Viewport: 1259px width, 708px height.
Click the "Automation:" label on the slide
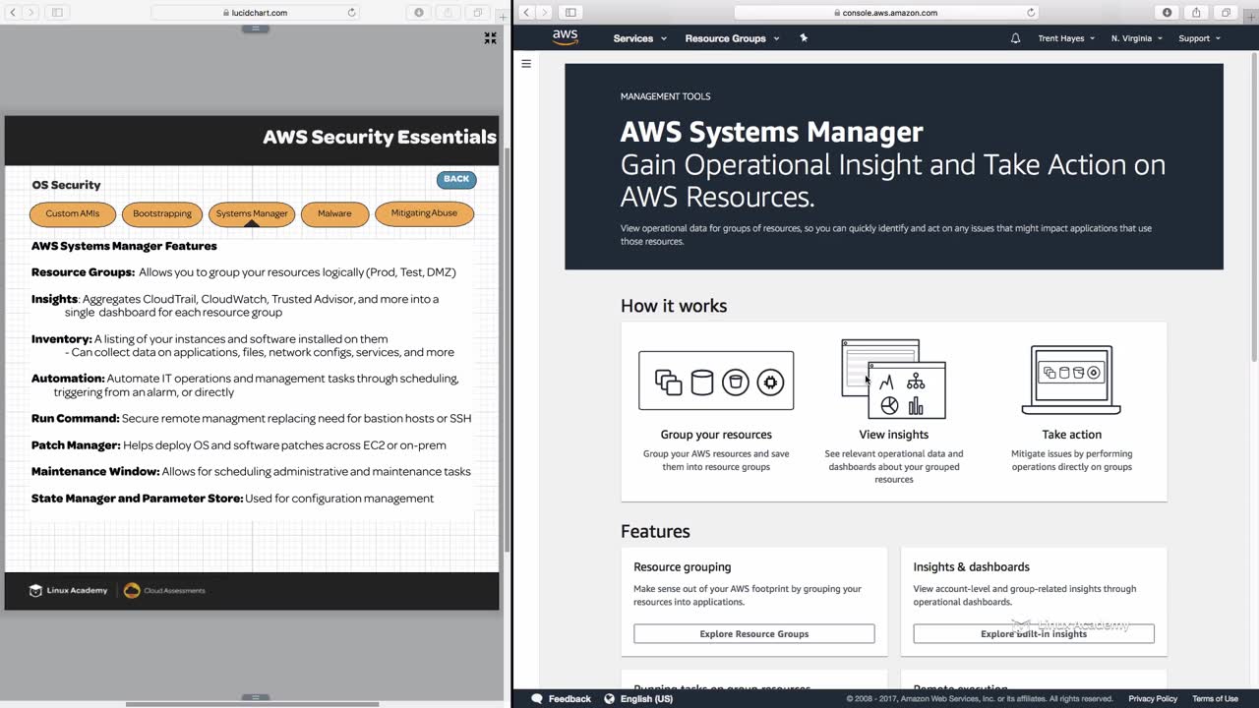[68, 379]
